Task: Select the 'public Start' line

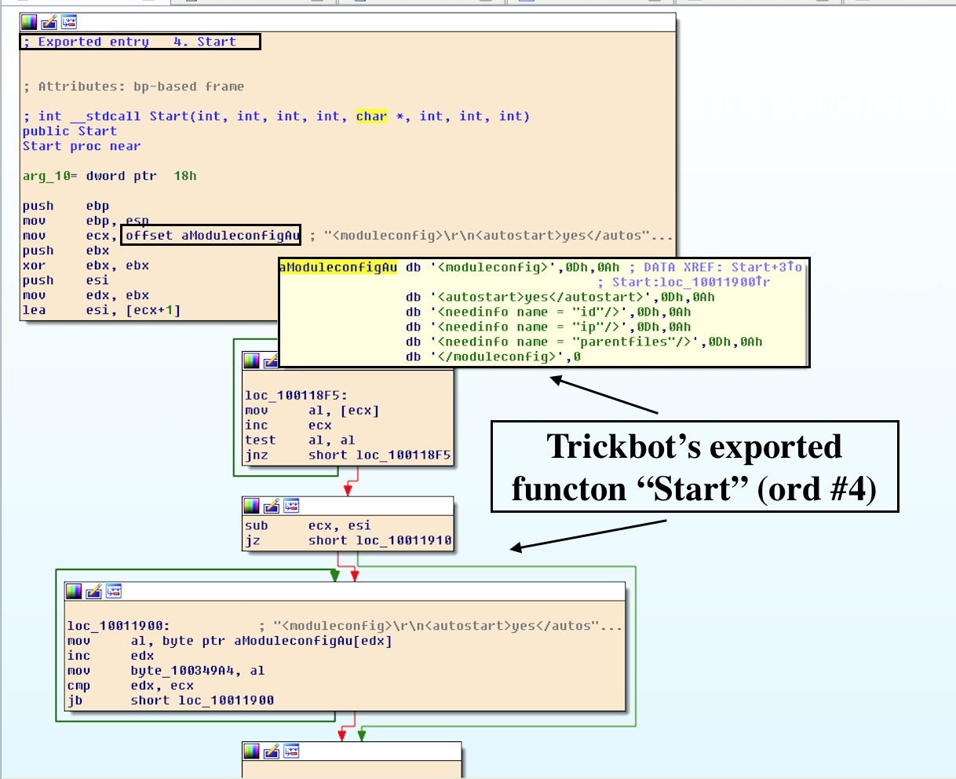Action: pos(69,131)
